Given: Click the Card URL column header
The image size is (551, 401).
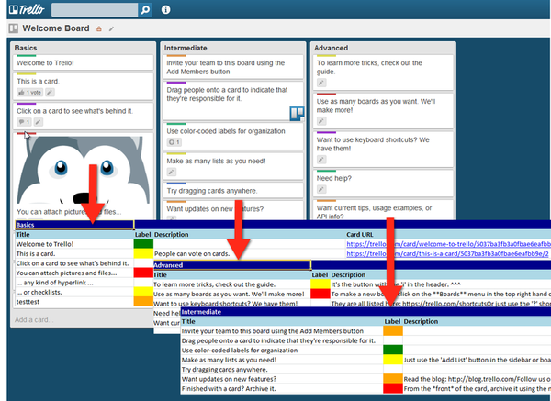Looking at the screenshot, I should pyautogui.click(x=359, y=235).
